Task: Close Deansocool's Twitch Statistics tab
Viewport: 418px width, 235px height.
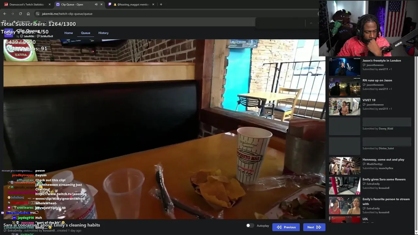Action: tap(50, 5)
